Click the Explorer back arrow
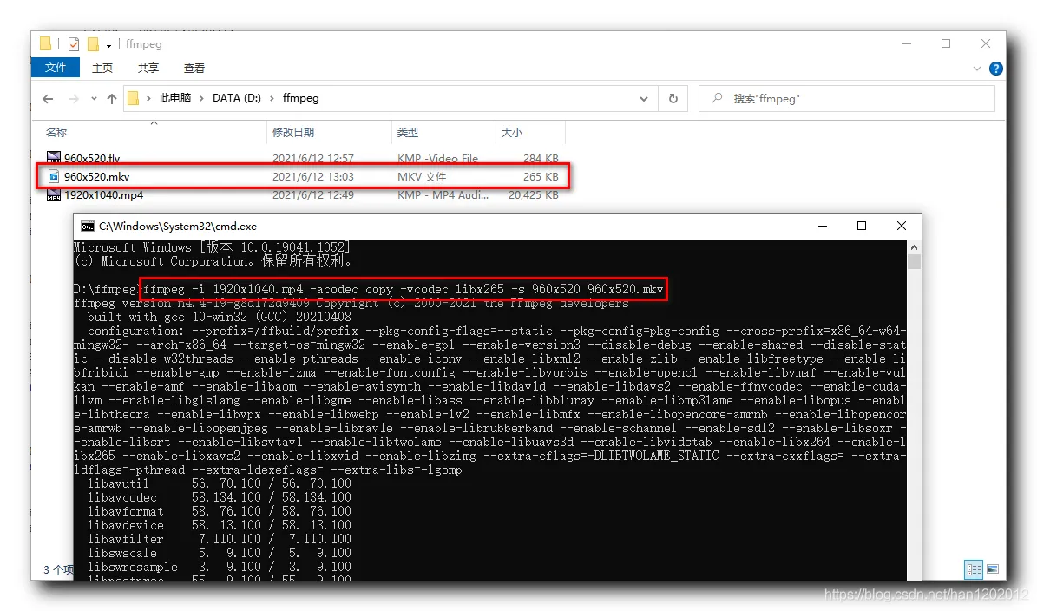1037x611 pixels. click(x=48, y=99)
